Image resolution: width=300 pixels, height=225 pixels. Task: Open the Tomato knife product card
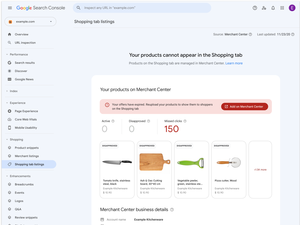tap(117, 170)
